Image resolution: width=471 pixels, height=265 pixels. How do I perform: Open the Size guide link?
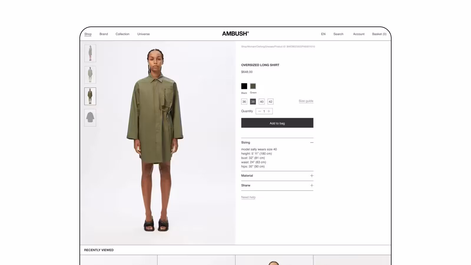(306, 101)
